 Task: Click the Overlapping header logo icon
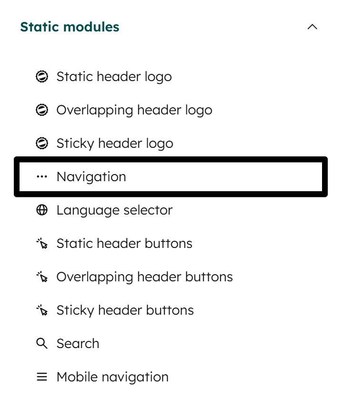[x=42, y=110]
